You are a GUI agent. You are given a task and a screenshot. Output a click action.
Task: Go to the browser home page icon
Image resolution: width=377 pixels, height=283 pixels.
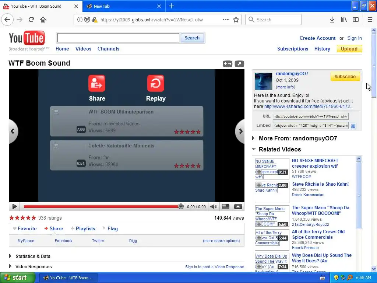(43, 20)
